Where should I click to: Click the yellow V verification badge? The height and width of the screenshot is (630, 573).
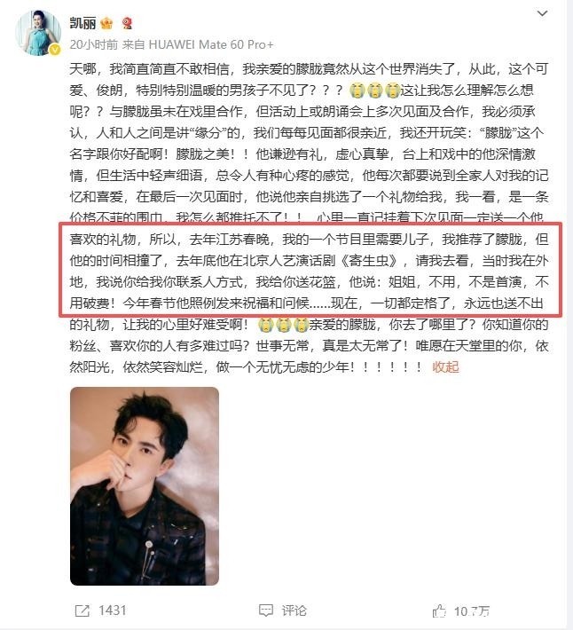click(55, 50)
